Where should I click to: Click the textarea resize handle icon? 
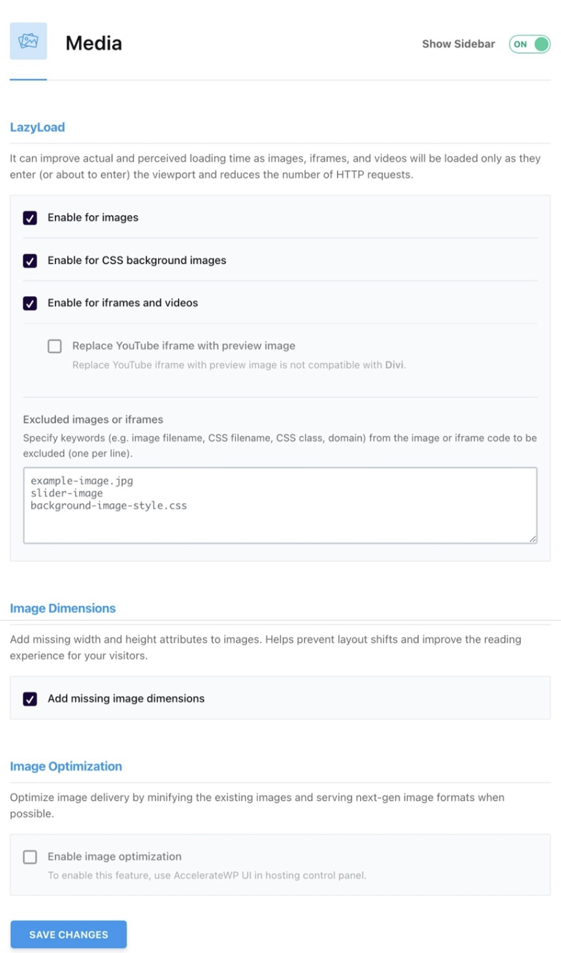534,540
